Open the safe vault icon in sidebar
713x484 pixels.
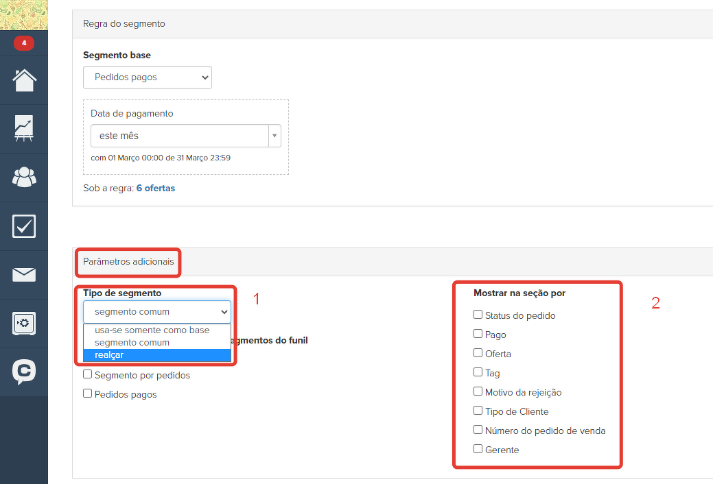(24, 323)
